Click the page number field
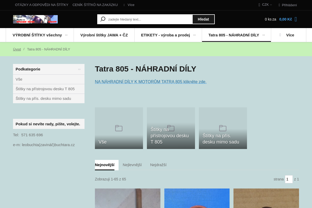This screenshot has width=312, height=208. click(x=289, y=179)
